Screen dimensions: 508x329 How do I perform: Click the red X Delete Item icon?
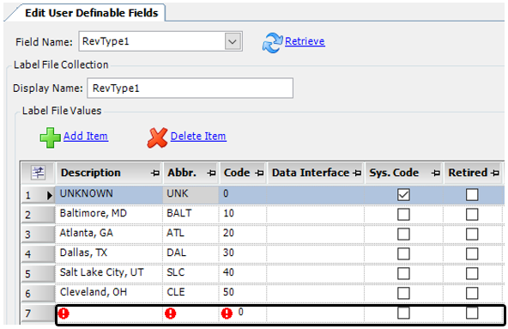point(157,137)
